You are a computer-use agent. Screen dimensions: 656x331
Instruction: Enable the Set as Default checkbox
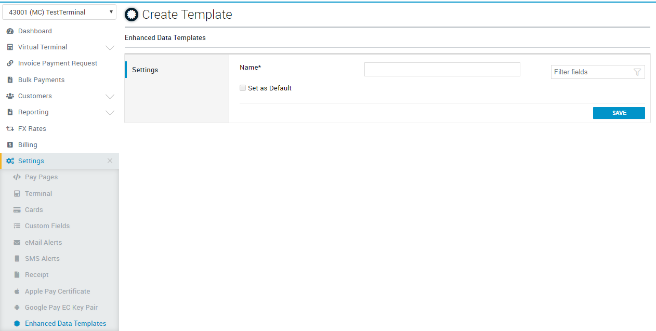[x=243, y=88]
